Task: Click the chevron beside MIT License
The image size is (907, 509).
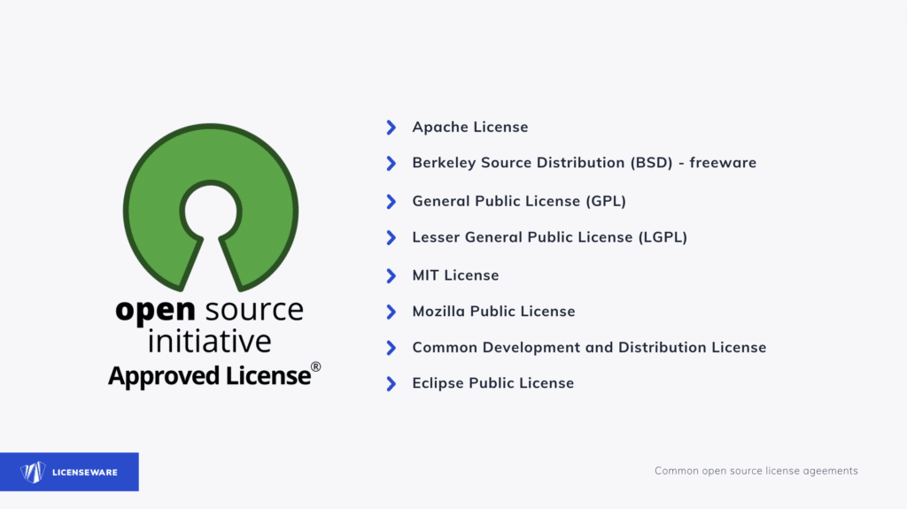Action: [x=391, y=275]
